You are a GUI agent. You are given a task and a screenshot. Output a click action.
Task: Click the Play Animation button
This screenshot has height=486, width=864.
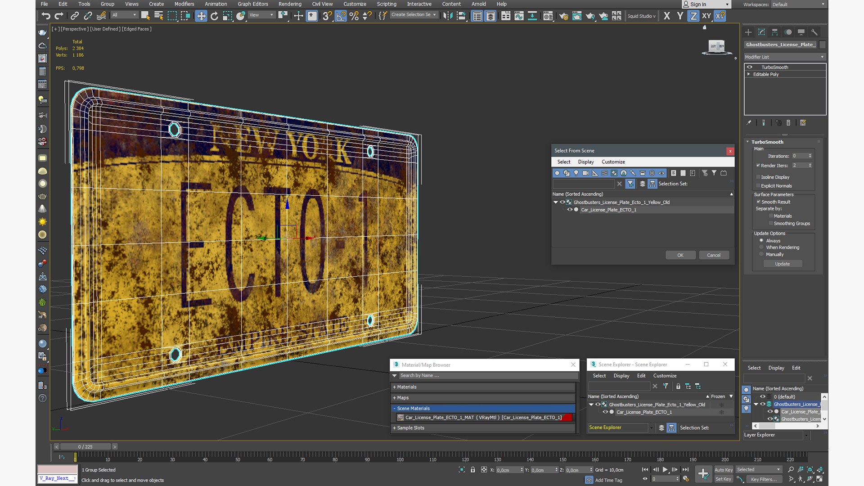point(665,469)
